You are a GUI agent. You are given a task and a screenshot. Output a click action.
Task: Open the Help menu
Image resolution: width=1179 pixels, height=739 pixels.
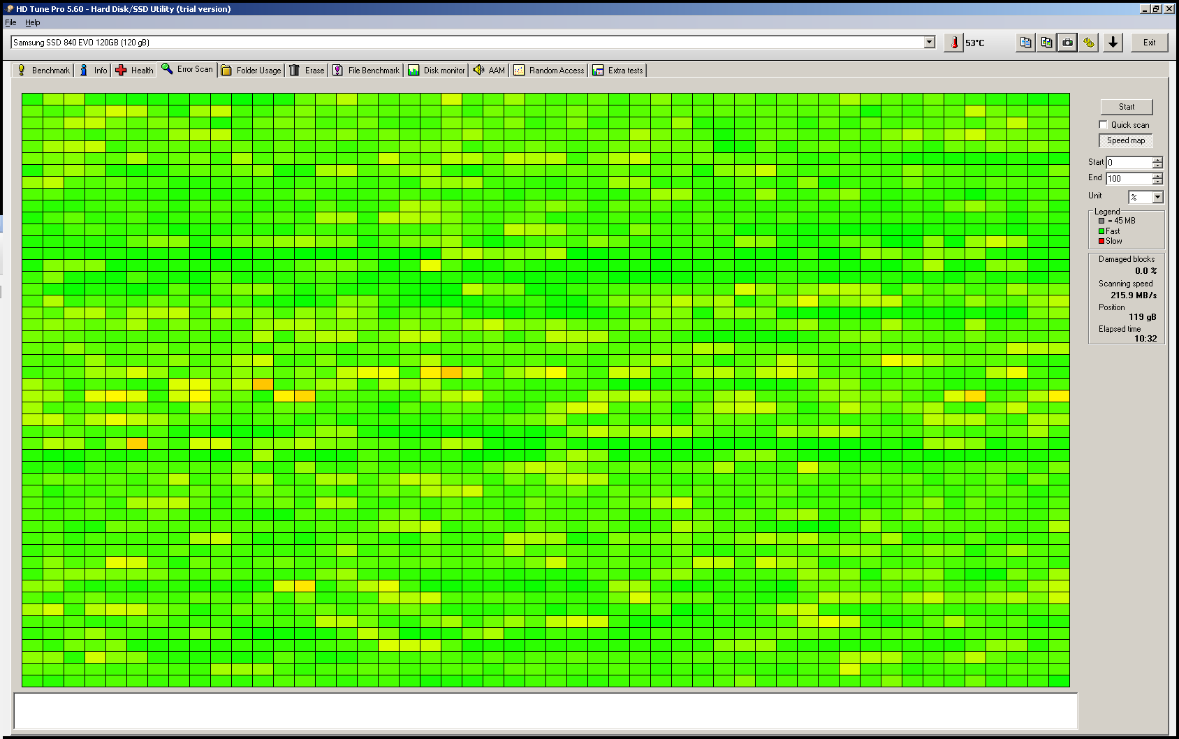click(33, 22)
